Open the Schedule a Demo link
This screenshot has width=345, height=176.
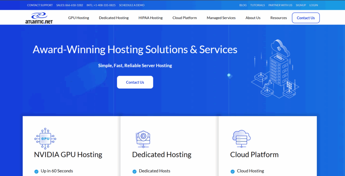[132, 5]
